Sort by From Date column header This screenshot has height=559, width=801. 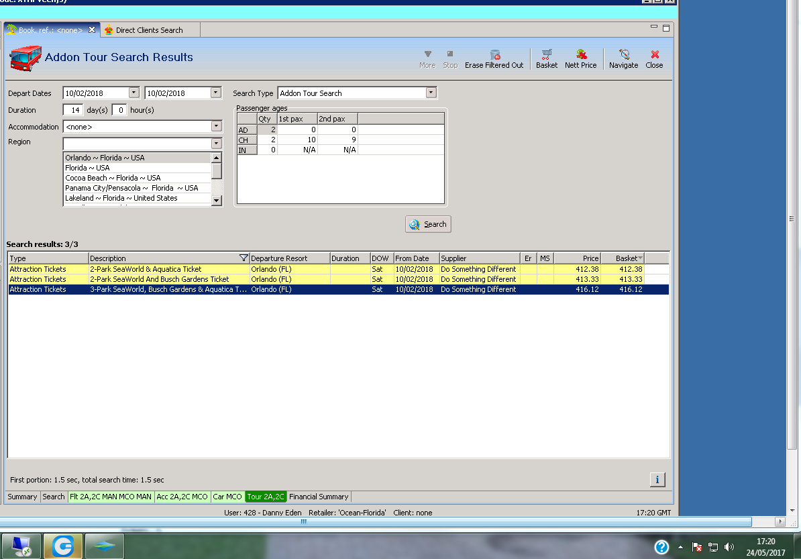(417, 258)
